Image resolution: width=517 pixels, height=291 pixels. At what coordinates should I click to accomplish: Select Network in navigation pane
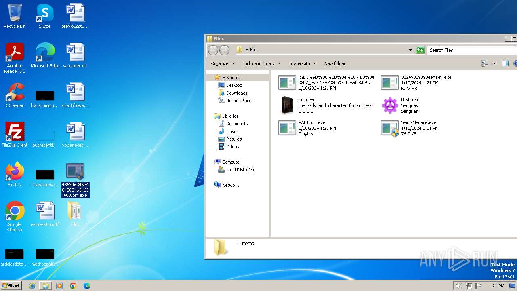click(x=230, y=185)
